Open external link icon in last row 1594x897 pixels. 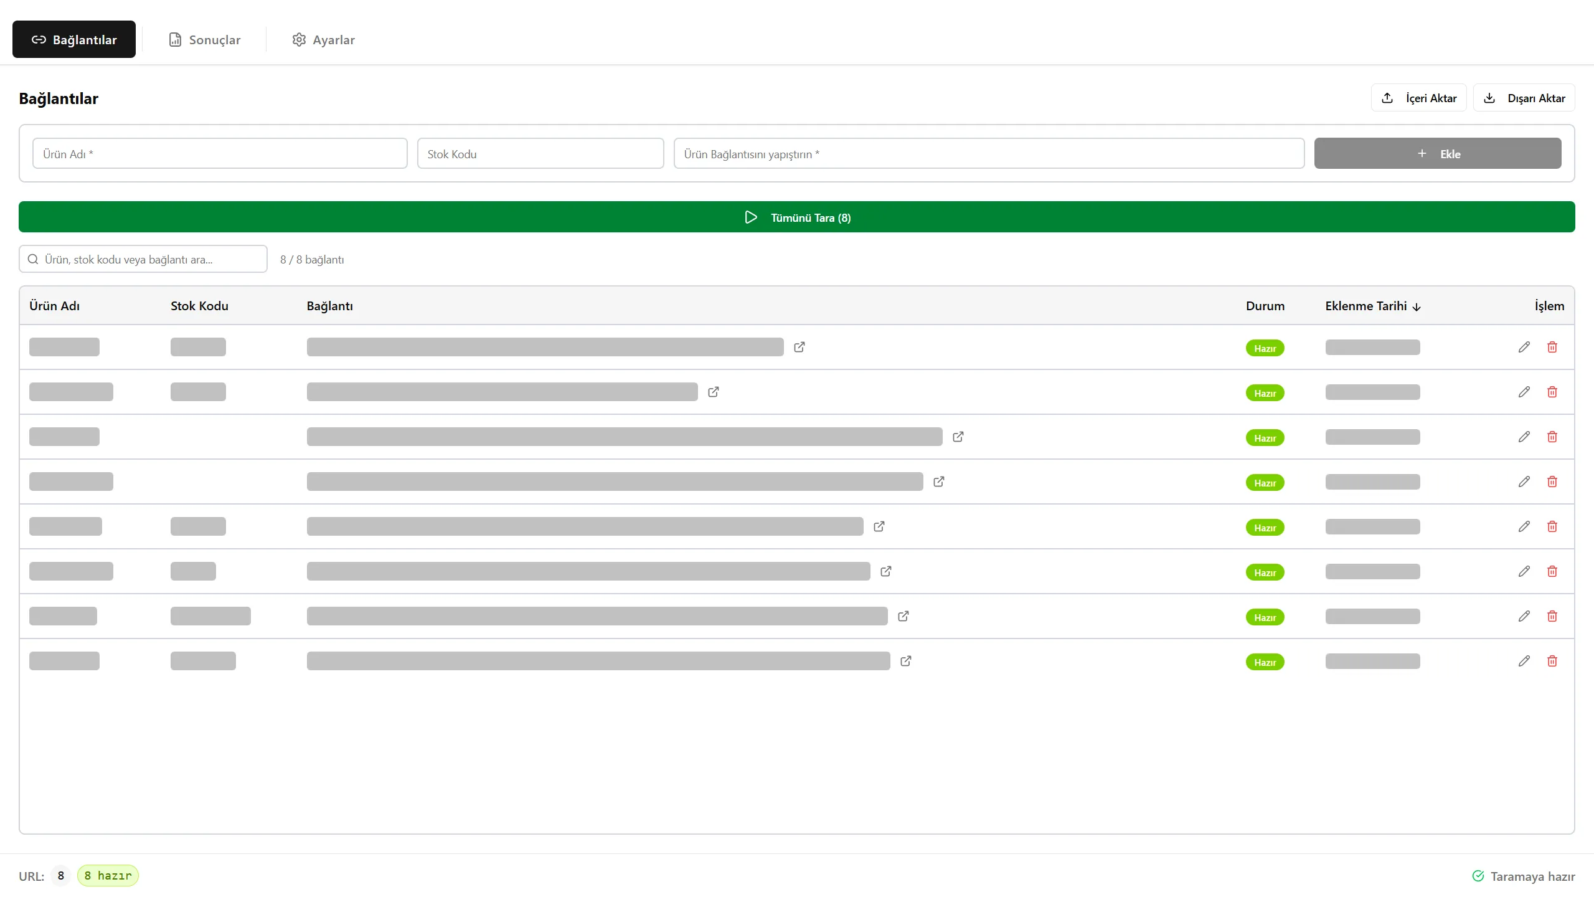pyautogui.click(x=905, y=661)
